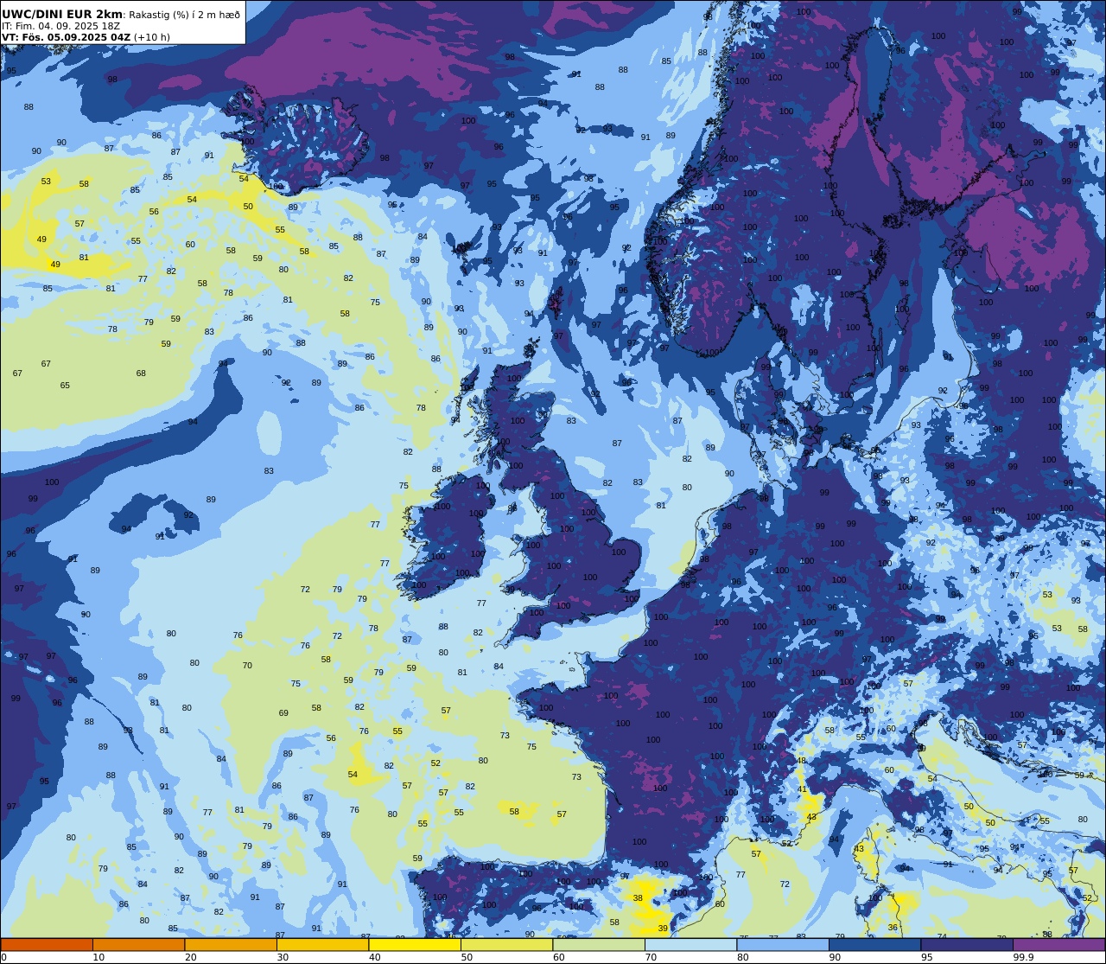Click the '70' tick label on legend

point(651,957)
